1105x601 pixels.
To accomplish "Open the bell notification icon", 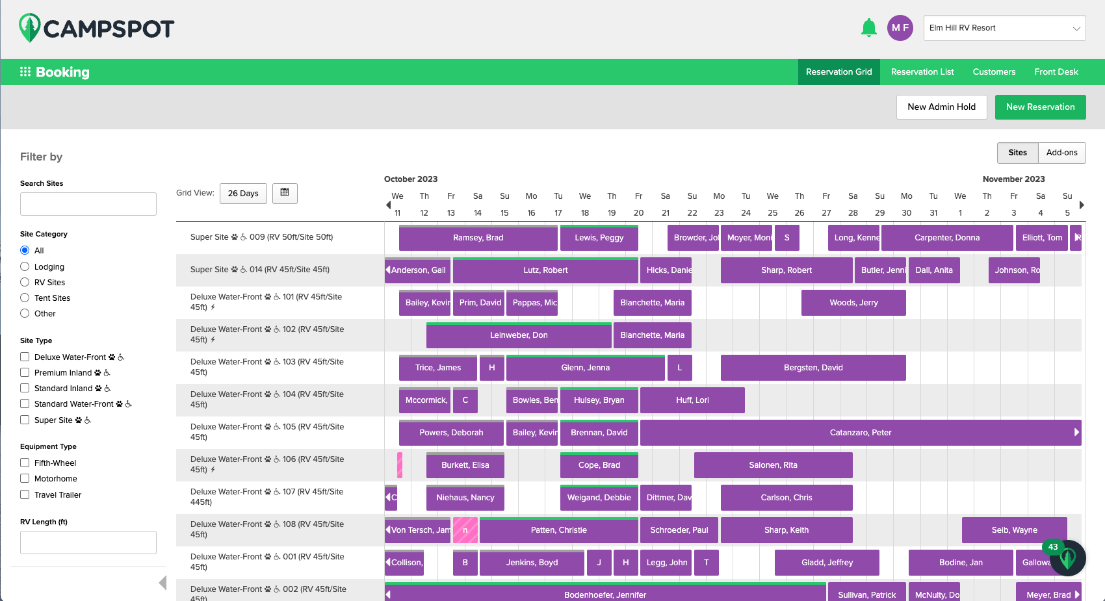I will [868, 28].
